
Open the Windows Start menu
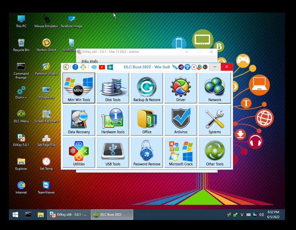tap(15, 214)
